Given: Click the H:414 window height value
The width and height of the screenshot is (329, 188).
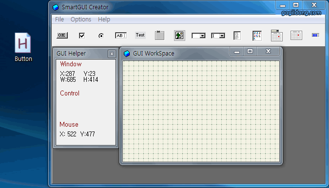Looking at the screenshot, I should pyautogui.click(x=91, y=80).
